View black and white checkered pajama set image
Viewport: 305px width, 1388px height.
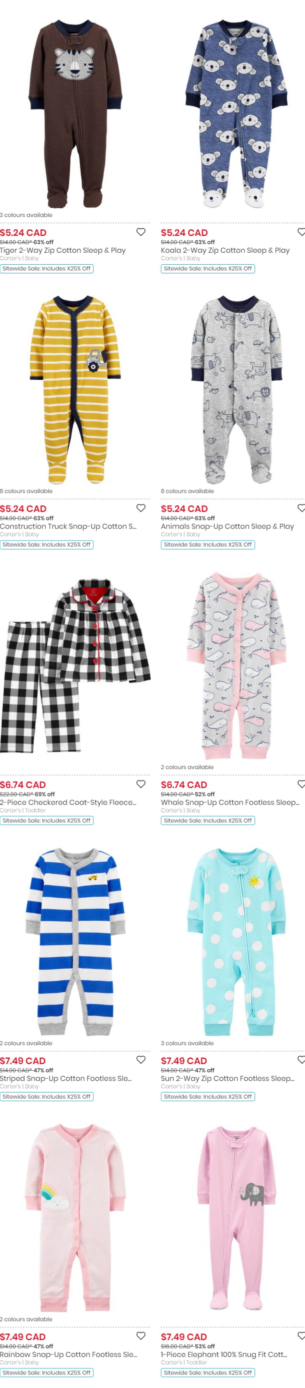[76, 665]
